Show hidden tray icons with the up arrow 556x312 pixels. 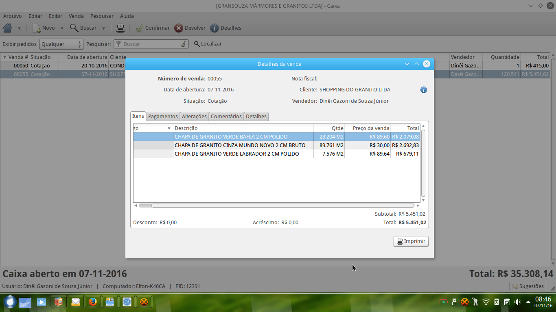coord(528,302)
